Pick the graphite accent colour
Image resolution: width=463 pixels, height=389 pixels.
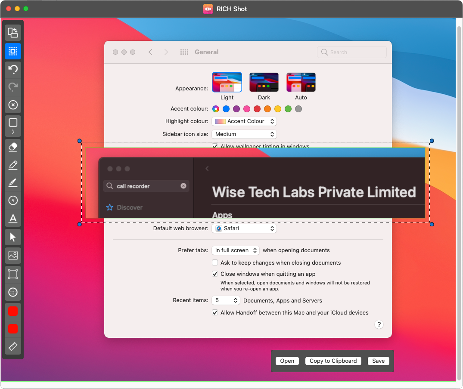(298, 109)
